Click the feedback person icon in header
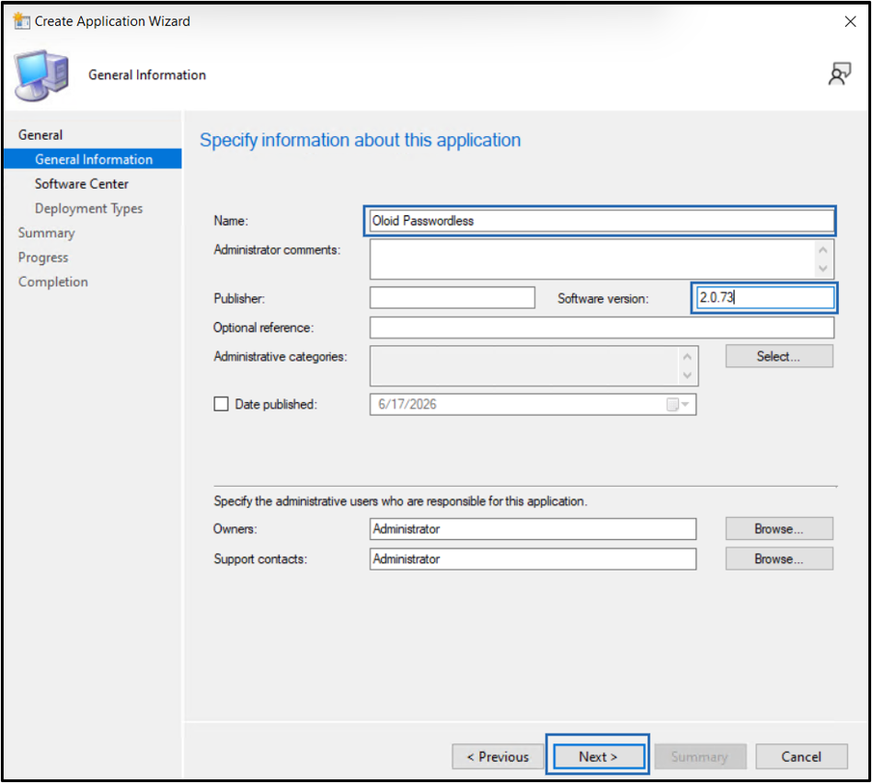872x783 pixels. pos(839,74)
